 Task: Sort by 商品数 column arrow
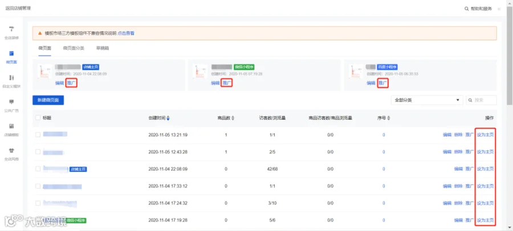coord(233,118)
